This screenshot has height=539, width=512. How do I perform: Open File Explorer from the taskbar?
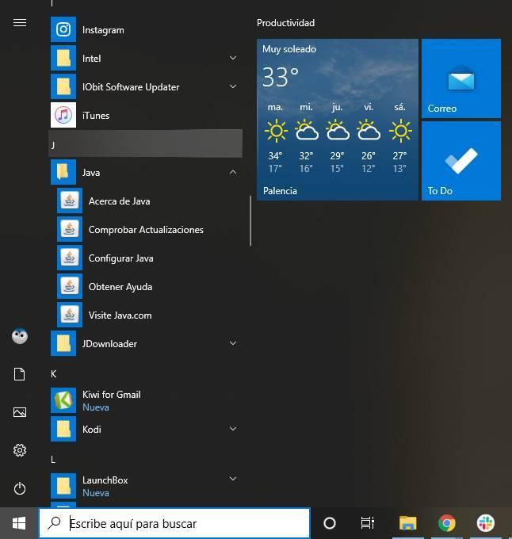pyautogui.click(x=408, y=523)
